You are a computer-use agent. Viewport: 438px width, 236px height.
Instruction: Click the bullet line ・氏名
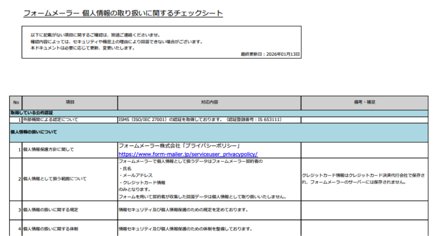(125, 168)
